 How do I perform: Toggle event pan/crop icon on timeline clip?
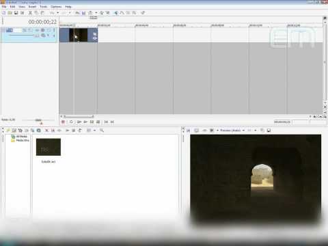point(95,34)
